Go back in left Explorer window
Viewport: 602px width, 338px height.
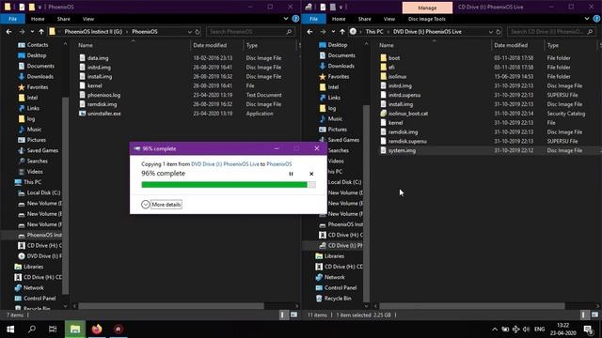point(8,32)
